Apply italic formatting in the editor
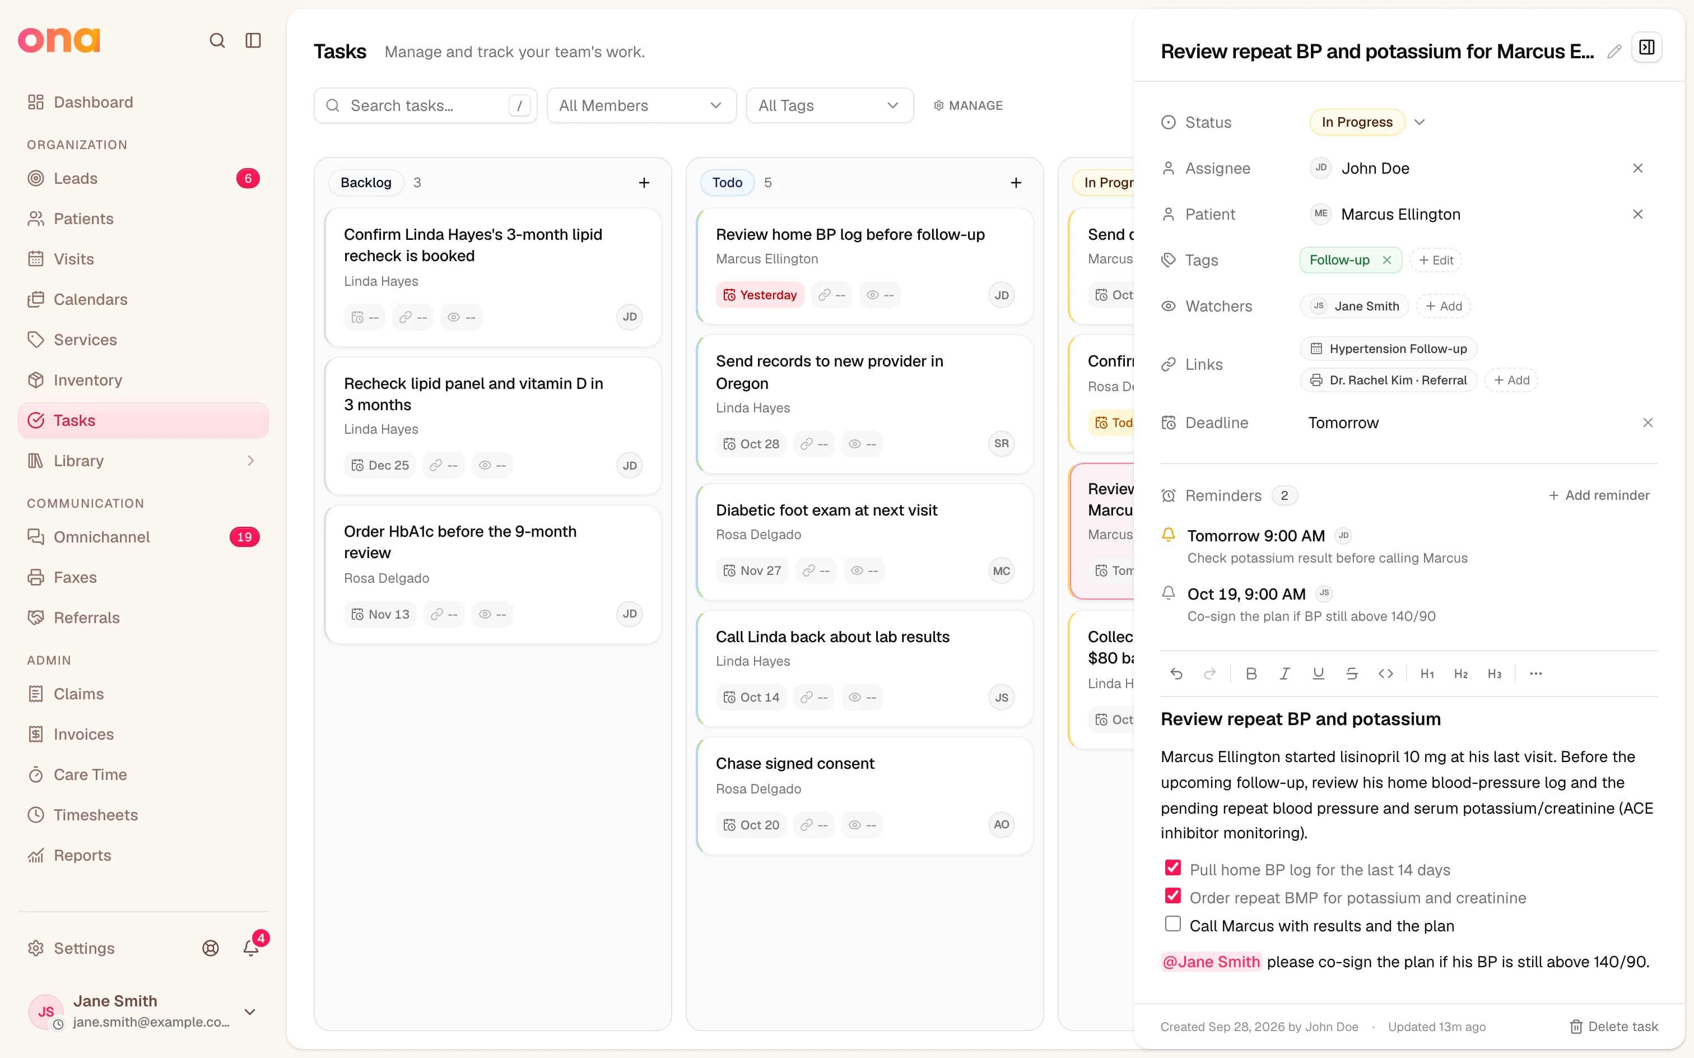 click(1285, 673)
